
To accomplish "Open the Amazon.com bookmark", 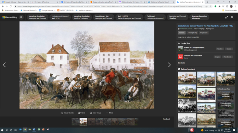I will click(10, 10).
